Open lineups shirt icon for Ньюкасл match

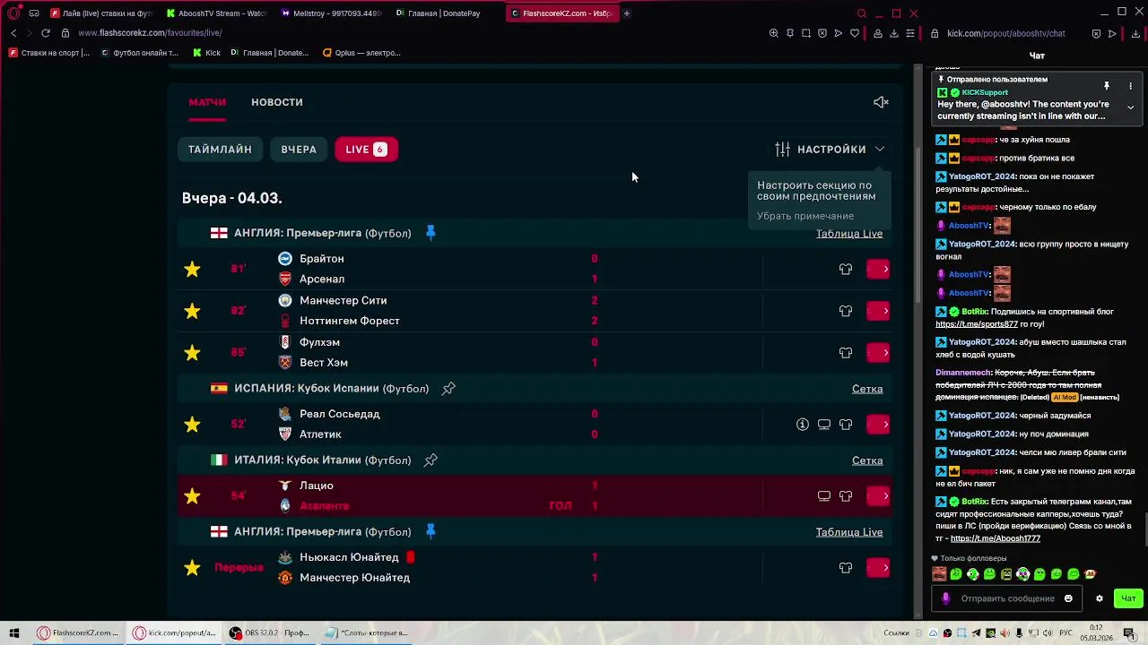(x=846, y=568)
